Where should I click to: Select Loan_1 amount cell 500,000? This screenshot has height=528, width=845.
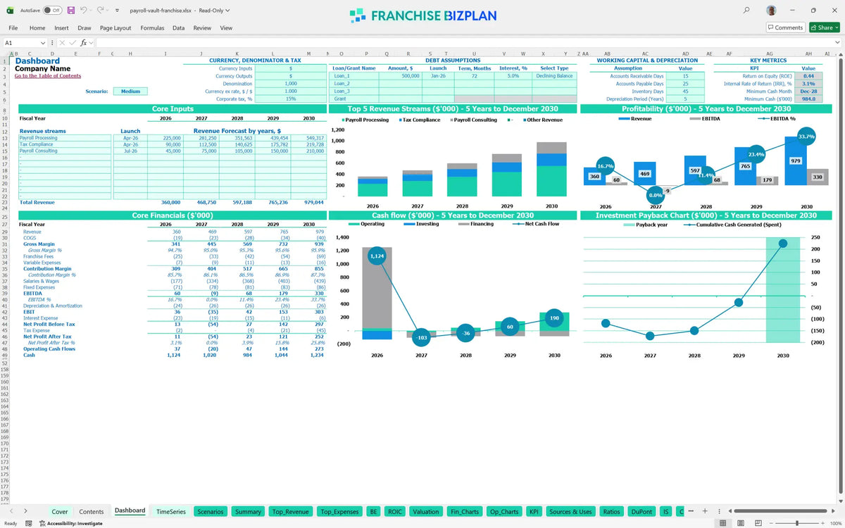(x=400, y=75)
